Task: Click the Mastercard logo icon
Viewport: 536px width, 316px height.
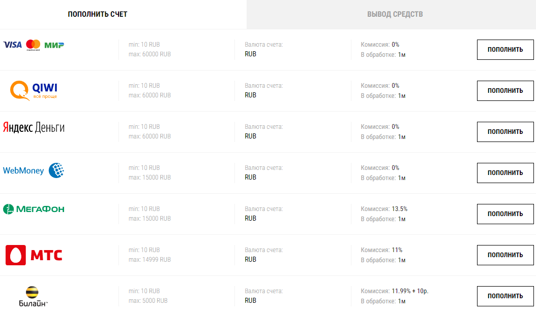Action: [33, 45]
